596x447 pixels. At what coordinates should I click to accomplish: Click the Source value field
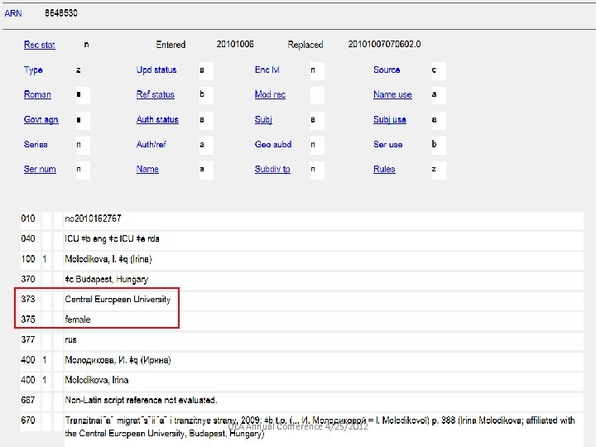point(437,70)
